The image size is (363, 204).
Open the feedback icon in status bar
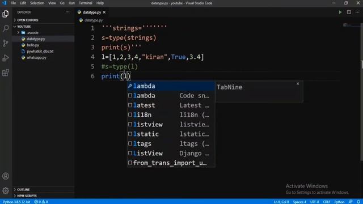[x=351, y=202]
